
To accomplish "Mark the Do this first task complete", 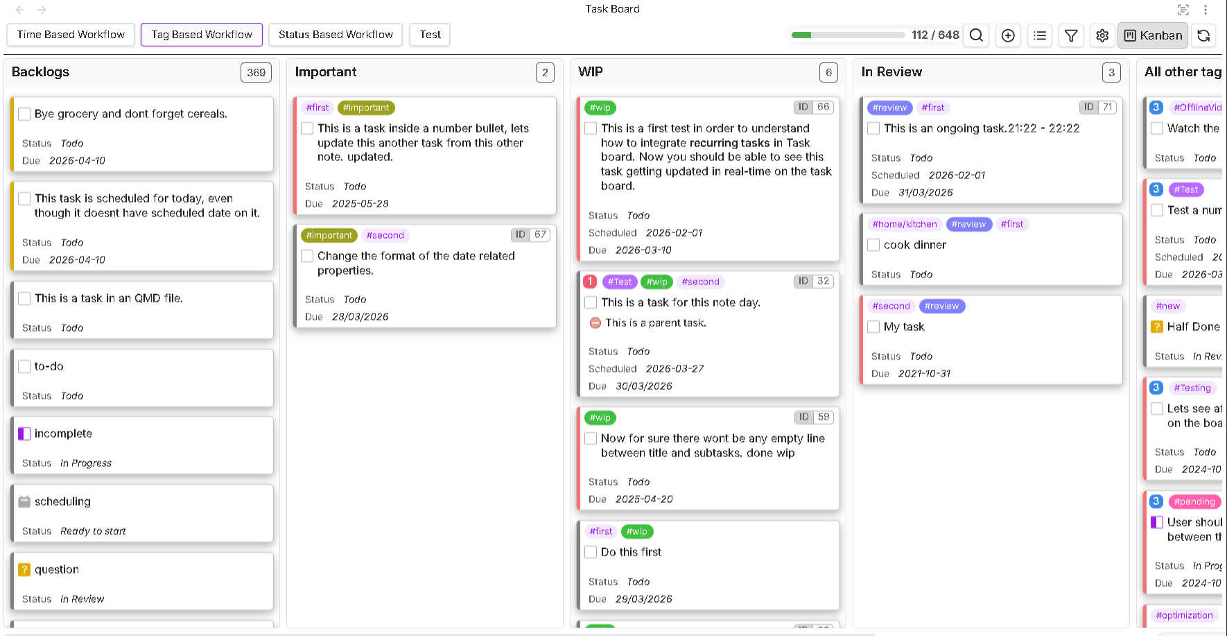I will [591, 552].
